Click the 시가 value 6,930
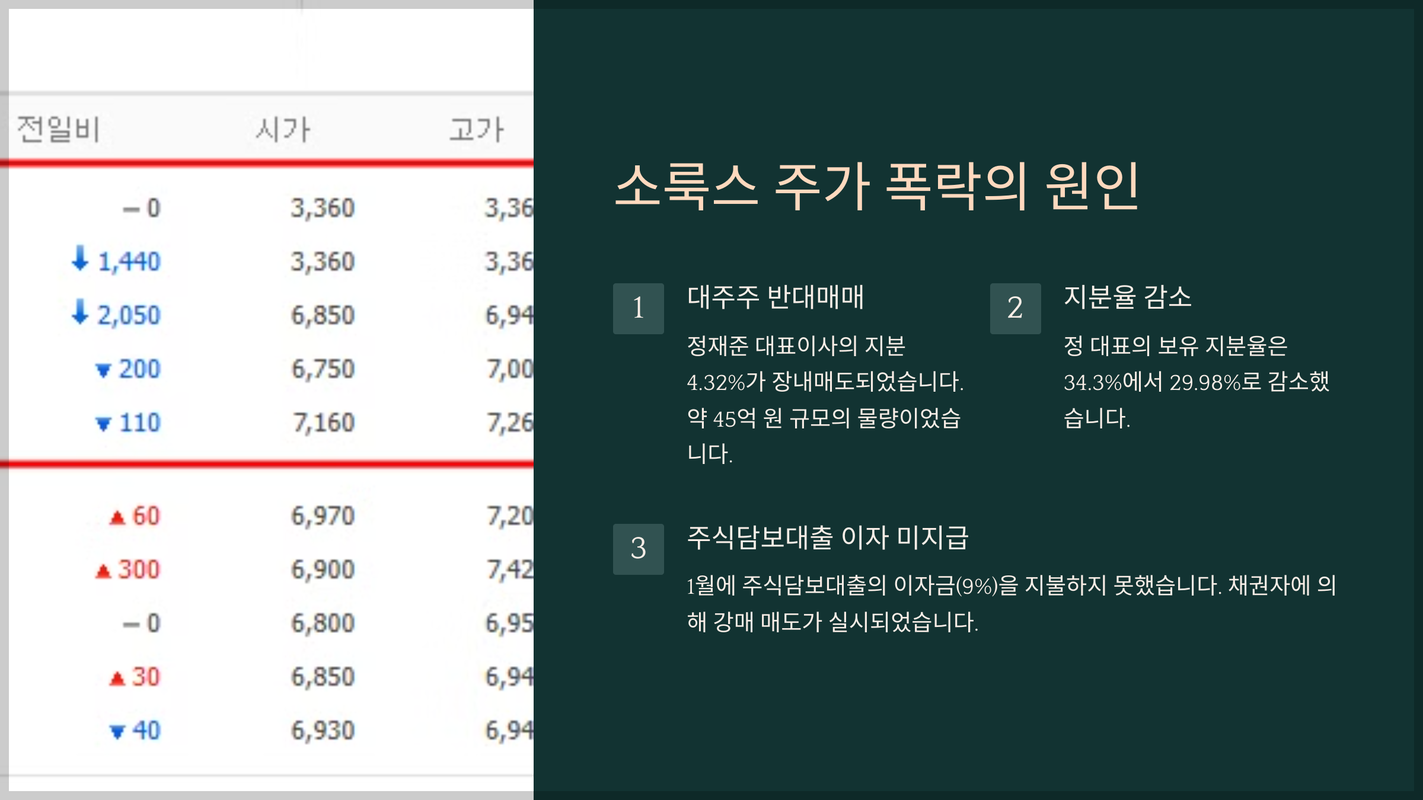Image resolution: width=1423 pixels, height=800 pixels. [x=323, y=731]
